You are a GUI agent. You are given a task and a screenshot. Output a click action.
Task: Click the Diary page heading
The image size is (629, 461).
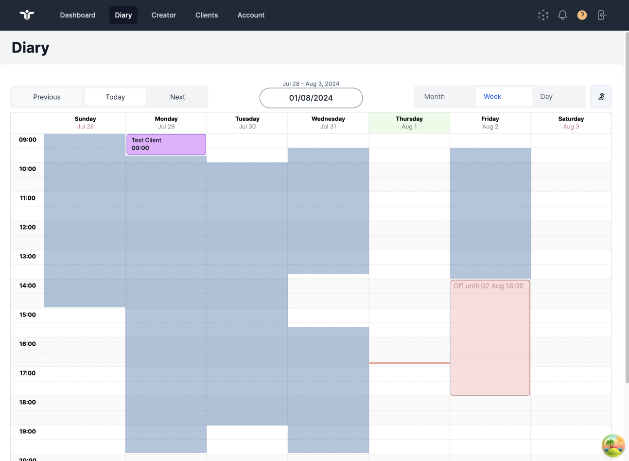pyautogui.click(x=31, y=48)
